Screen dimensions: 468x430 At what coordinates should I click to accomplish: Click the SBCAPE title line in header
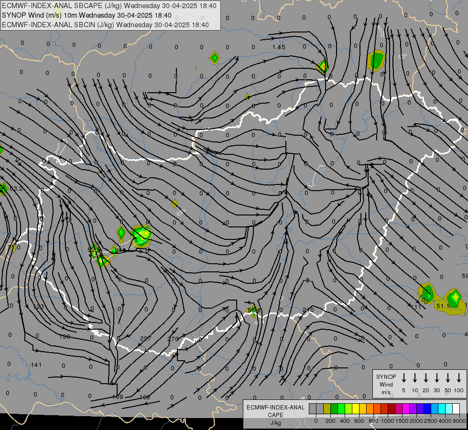[x=109, y=6]
